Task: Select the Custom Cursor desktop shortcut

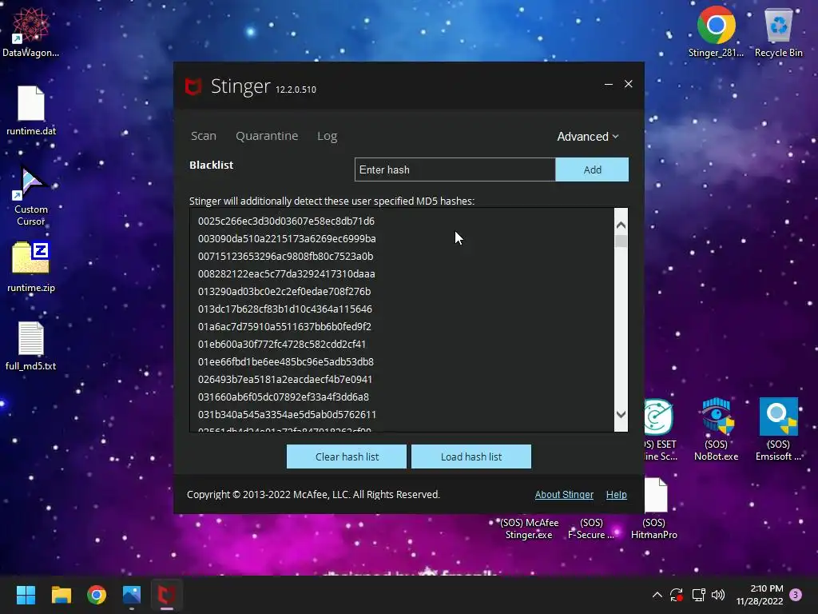Action: click(x=31, y=197)
